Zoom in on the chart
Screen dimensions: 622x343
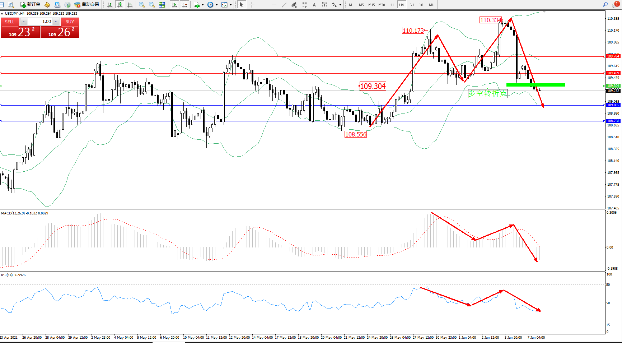[x=142, y=5]
